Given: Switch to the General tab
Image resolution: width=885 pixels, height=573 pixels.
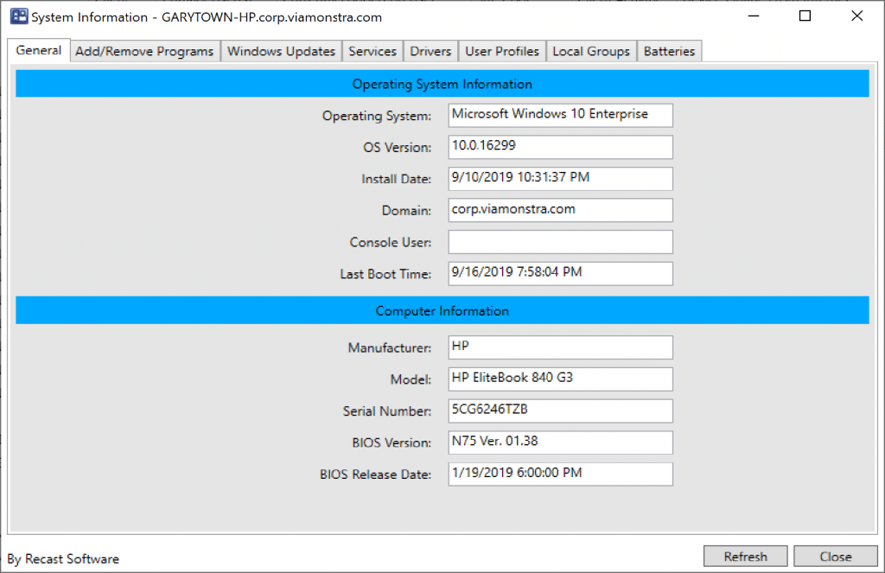Looking at the screenshot, I should [38, 51].
